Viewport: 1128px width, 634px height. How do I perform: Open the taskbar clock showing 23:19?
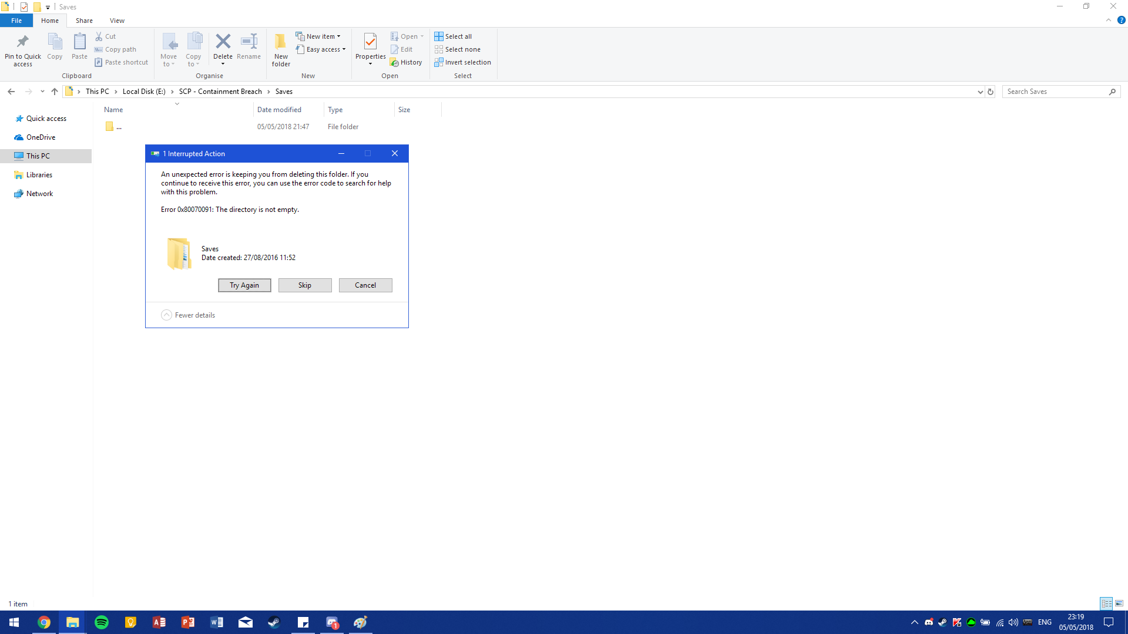point(1076,622)
